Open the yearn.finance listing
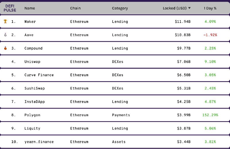Image resolution: width=230 pixels, height=149 pixels. point(39,142)
